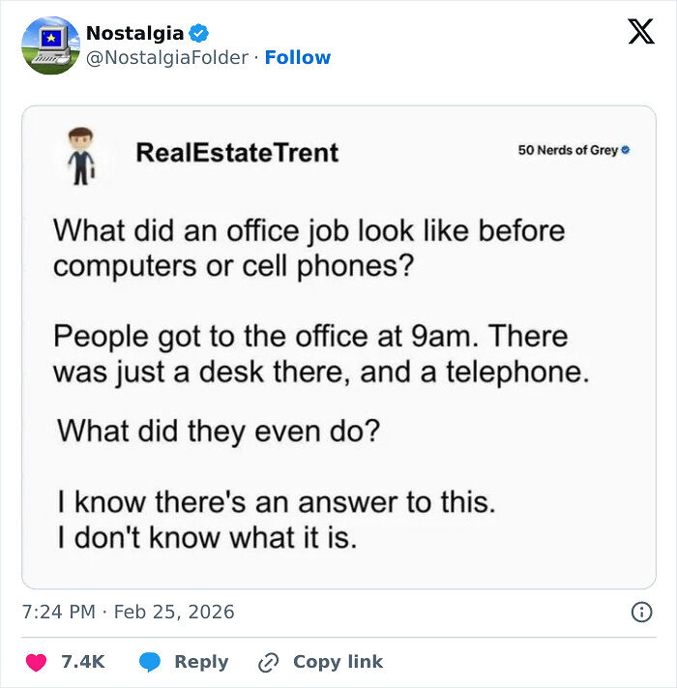Open the Nostalgia profile avatar
This screenshot has width=677, height=688.
[51, 45]
